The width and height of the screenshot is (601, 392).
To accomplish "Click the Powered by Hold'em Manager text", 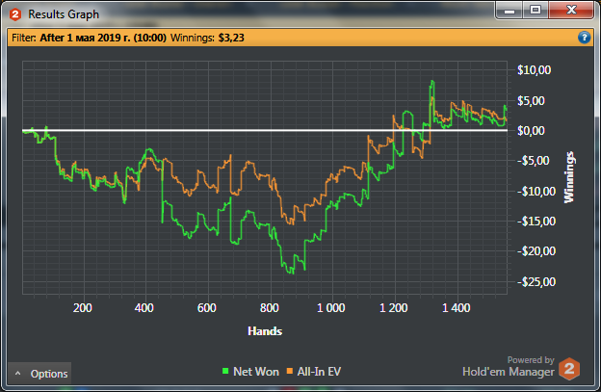I will tap(509, 366).
